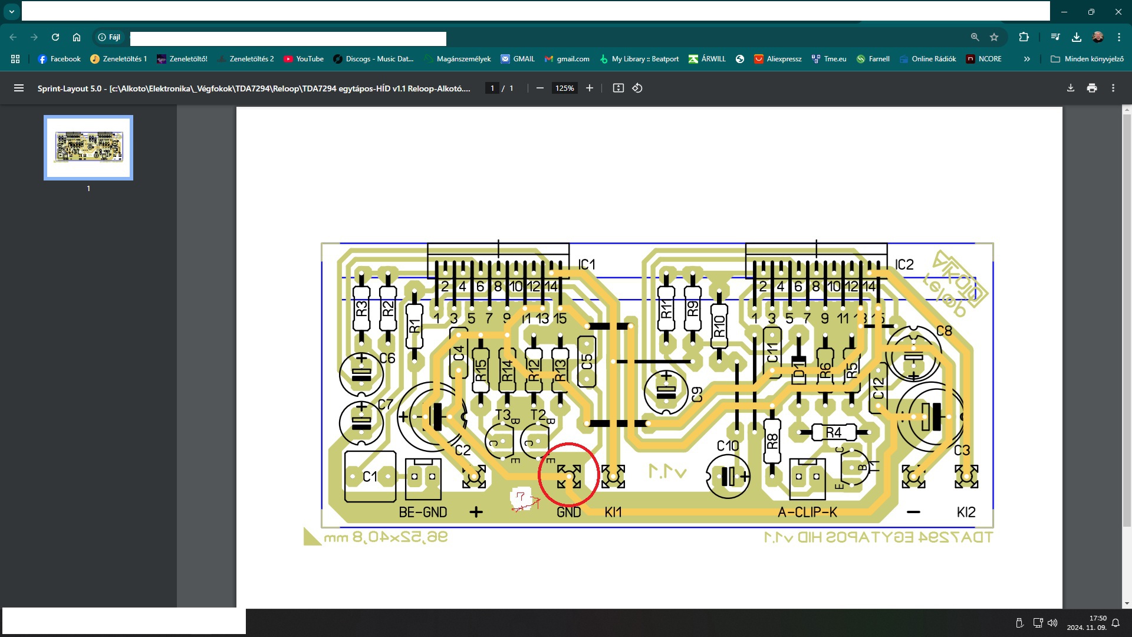Reload the current page
The image size is (1132, 637).
pyautogui.click(x=55, y=37)
